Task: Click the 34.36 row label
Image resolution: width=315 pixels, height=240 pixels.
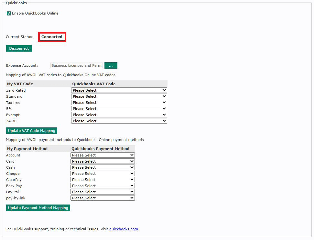Action: [x=11, y=121]
